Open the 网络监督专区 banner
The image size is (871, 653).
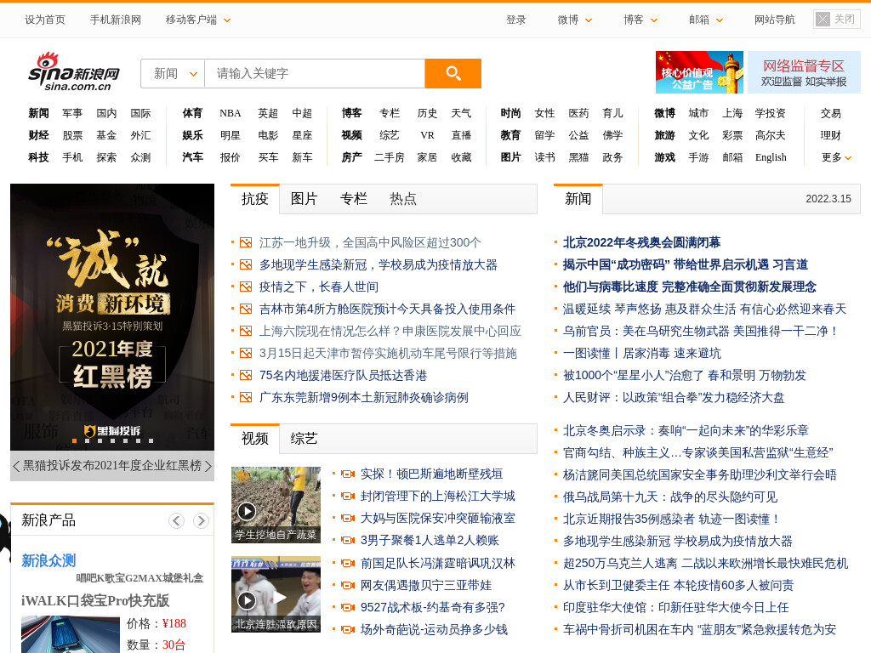point(804,72)
